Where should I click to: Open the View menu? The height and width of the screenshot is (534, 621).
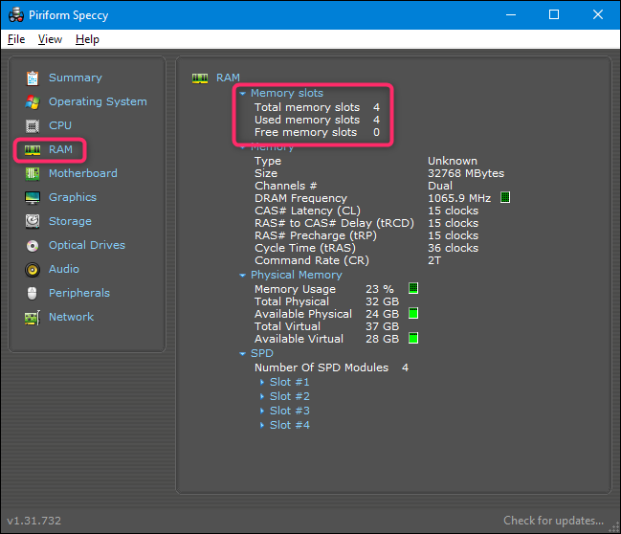50,39
